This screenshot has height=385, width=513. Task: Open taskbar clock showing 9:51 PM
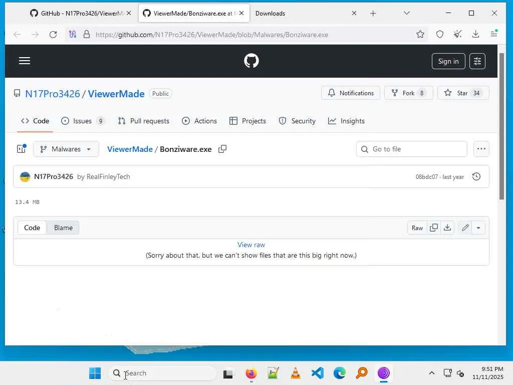[x=488, y=373]
